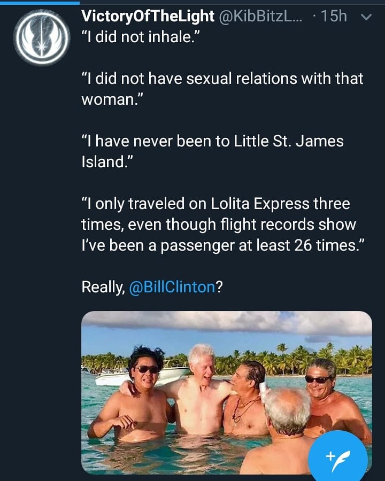
Task: Tap the word "Really," in the tweet
Action: click(103, 287)
